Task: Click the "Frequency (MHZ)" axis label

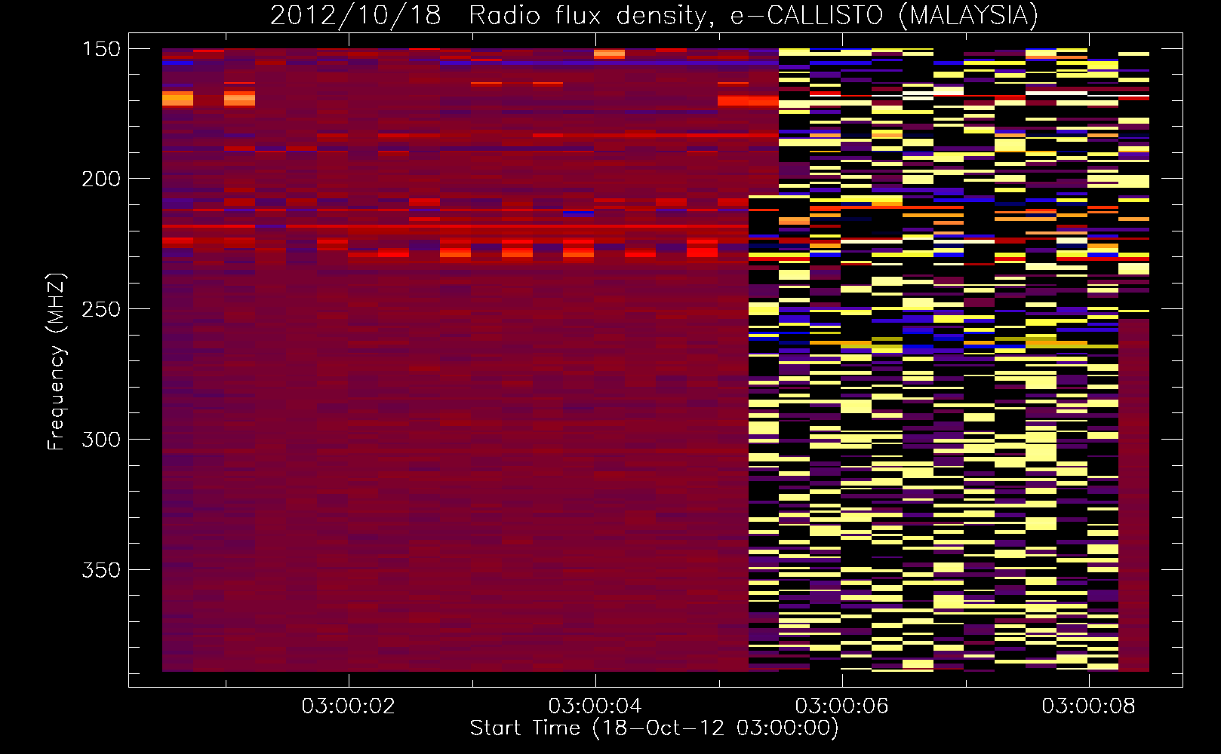Action: [57, 361]
